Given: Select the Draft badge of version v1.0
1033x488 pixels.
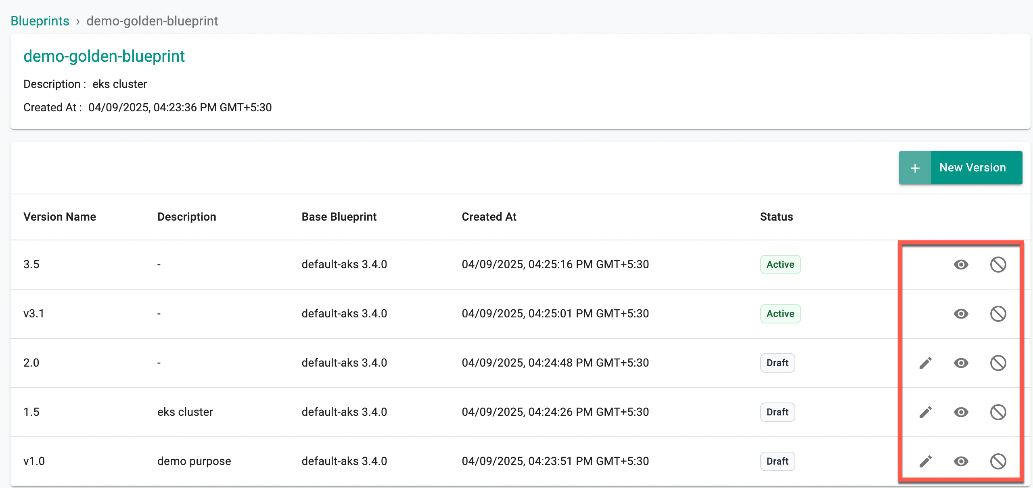Looking at the screenshot, I should pyautogui.click(x=778, y=461).
